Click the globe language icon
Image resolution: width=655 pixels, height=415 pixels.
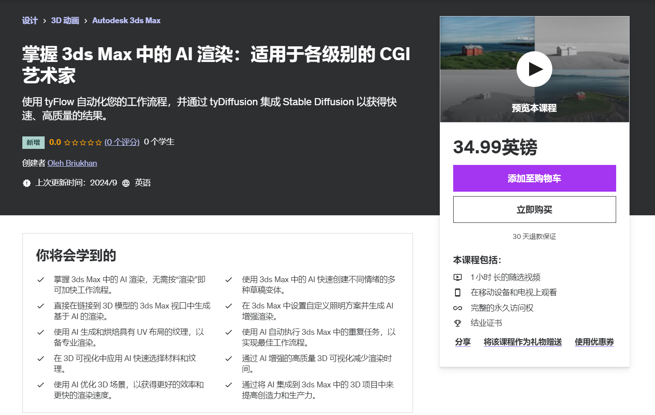[126, 183]
